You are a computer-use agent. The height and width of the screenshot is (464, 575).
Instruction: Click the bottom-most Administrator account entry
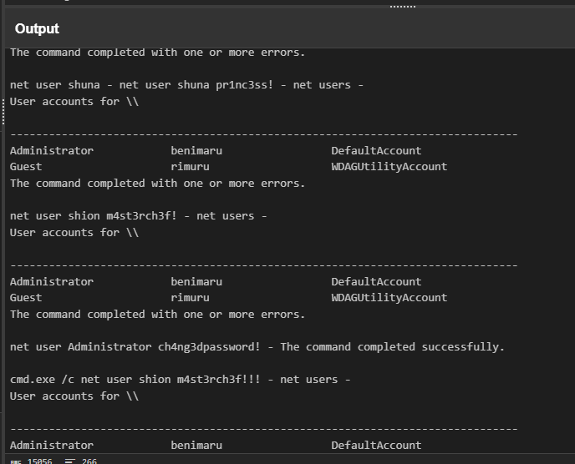[x=52, y=446]
